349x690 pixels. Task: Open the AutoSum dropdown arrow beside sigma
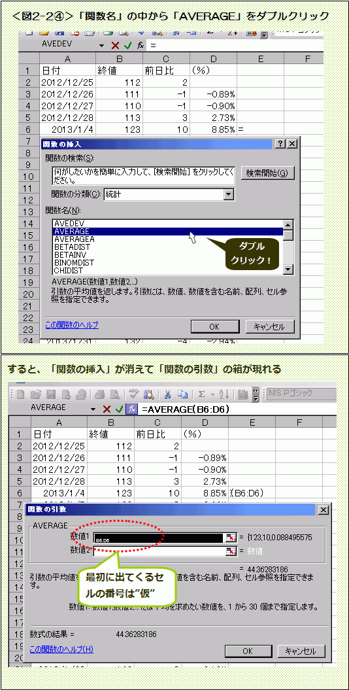[x=210, y=394]
